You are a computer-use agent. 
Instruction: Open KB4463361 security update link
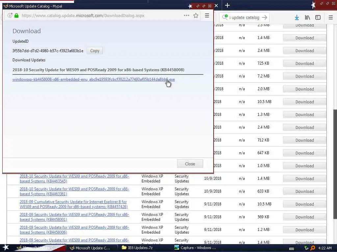point(74,191)
